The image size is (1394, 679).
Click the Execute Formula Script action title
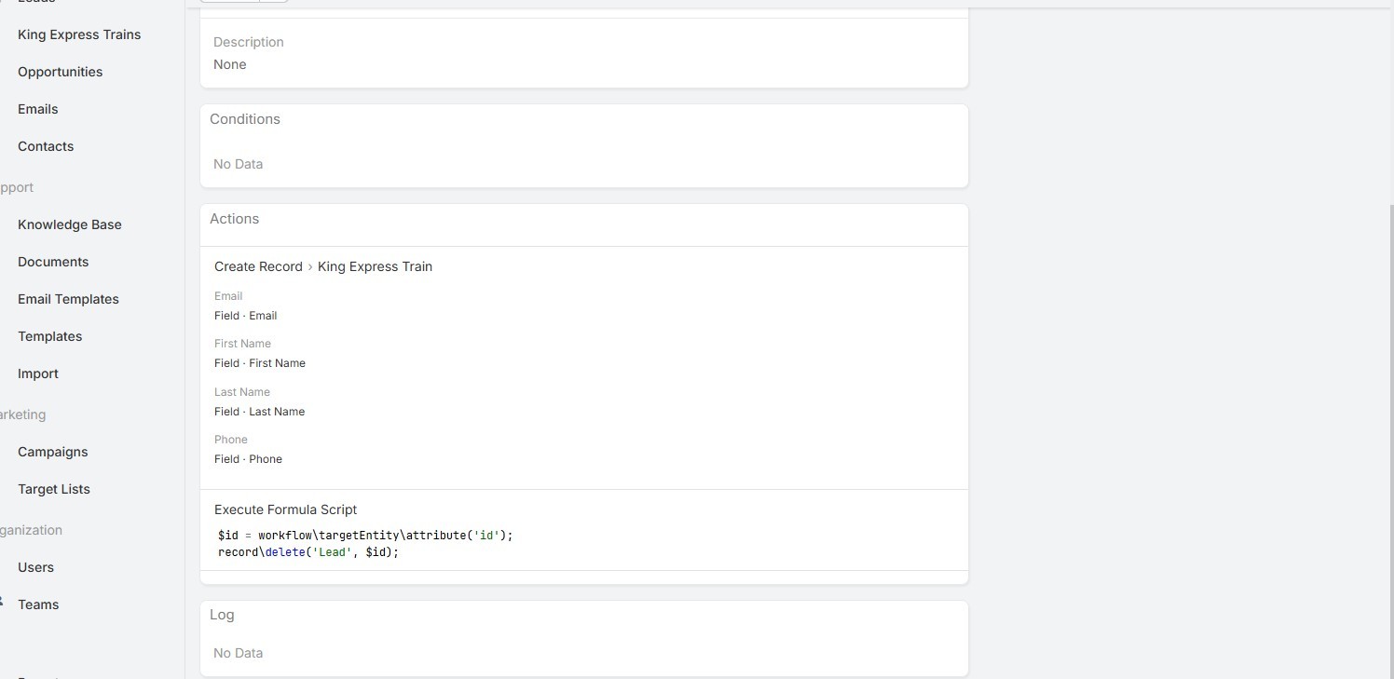click(x=285, y=509)
